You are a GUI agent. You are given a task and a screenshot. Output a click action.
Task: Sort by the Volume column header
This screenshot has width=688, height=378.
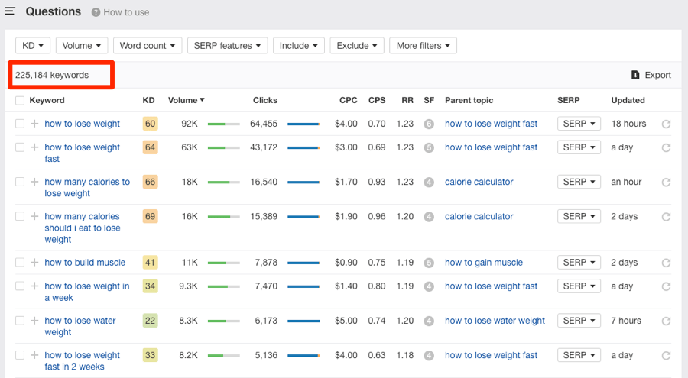(x=186, y=100)
